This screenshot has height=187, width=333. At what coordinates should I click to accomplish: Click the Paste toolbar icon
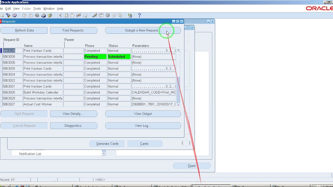(x=72, y=16)
